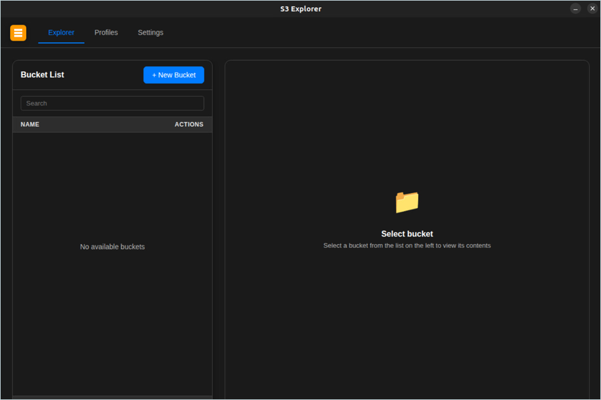Click the 'No available buckets' message
The width and height of the screenshot is (601, 400).
(x=112, y=247)
